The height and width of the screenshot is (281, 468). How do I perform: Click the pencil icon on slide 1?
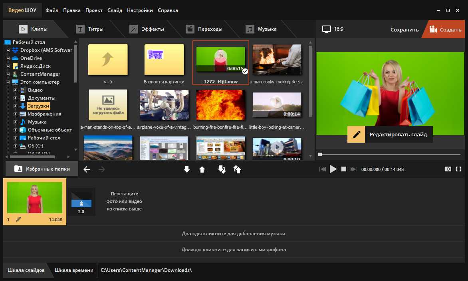[18, 219]
